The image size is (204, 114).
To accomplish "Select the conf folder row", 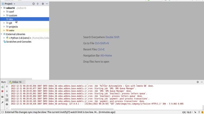I will coord(25,12).
